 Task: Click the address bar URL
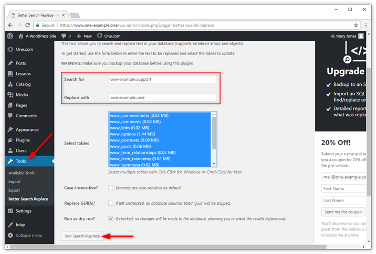point(137,25)
